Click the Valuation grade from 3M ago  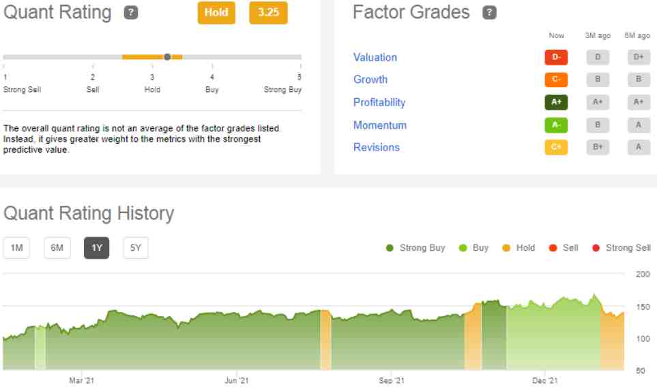click(x=598, y=57)
